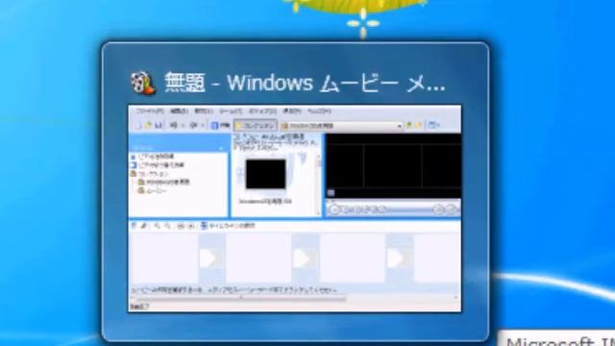Image resolution: width=615 pixels, height=346 pixels.
Task: Select the first empty storyboard clip cell
Action: coord(165,259)
